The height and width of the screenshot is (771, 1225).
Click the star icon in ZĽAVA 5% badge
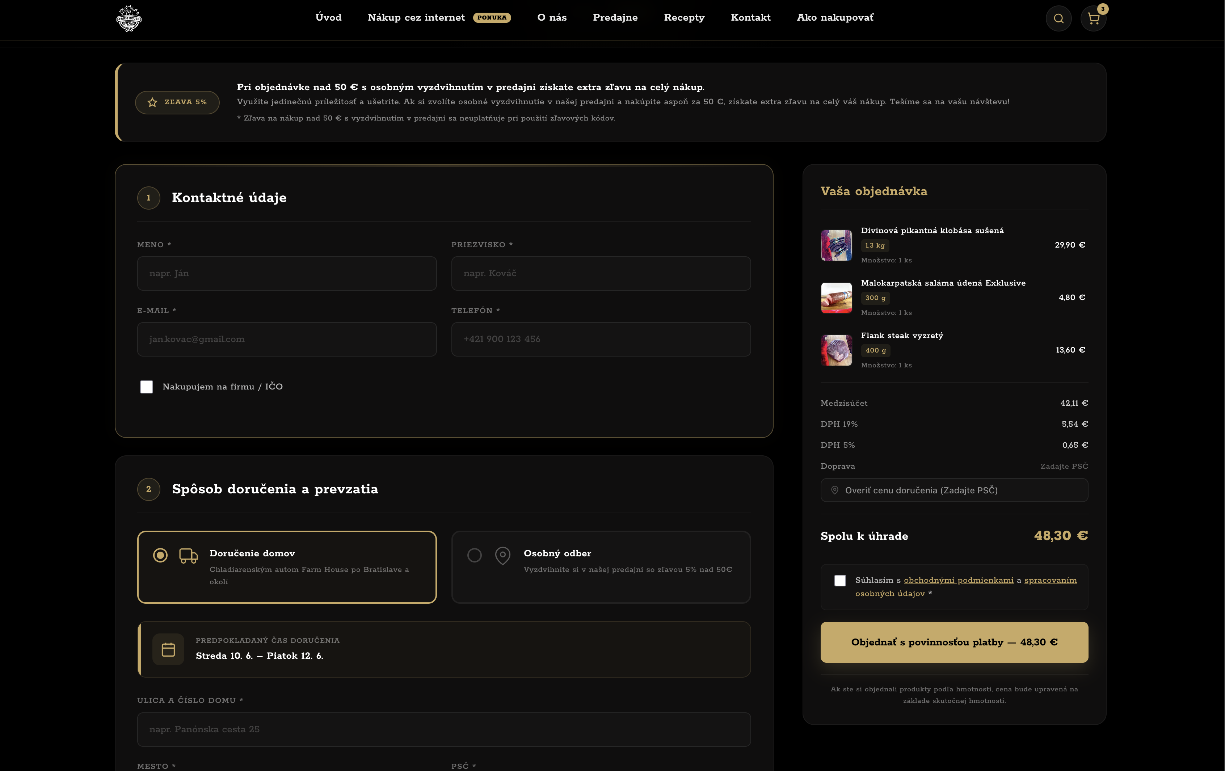[152, 102]
